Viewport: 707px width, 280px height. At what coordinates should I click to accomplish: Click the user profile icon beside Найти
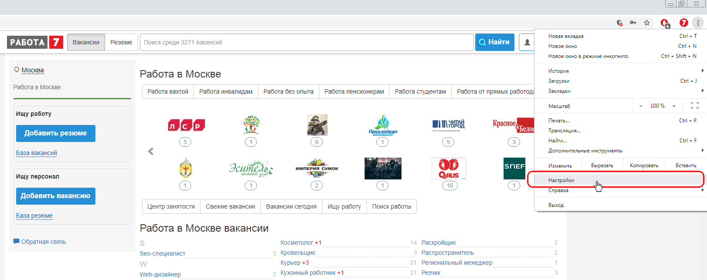pyautogui.click(x=527, y=42)
